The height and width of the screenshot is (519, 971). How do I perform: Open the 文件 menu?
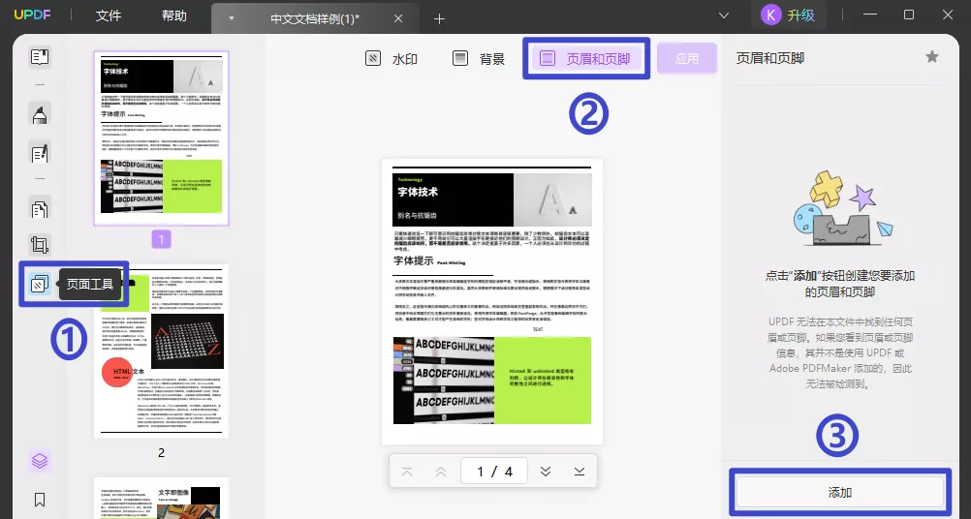coord(109,16)
